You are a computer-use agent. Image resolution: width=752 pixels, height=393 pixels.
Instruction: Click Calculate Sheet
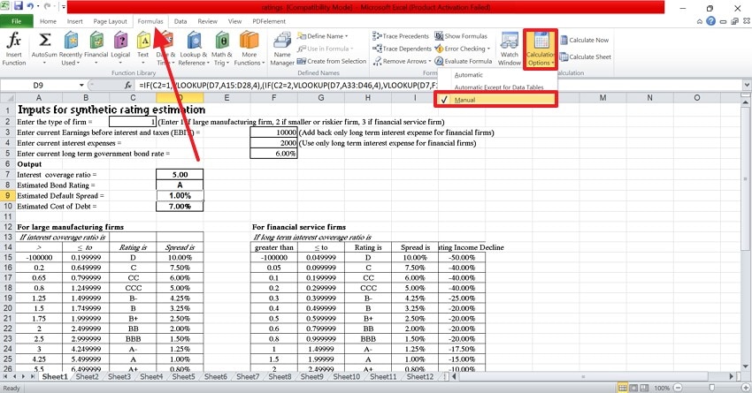click(585, 57)
